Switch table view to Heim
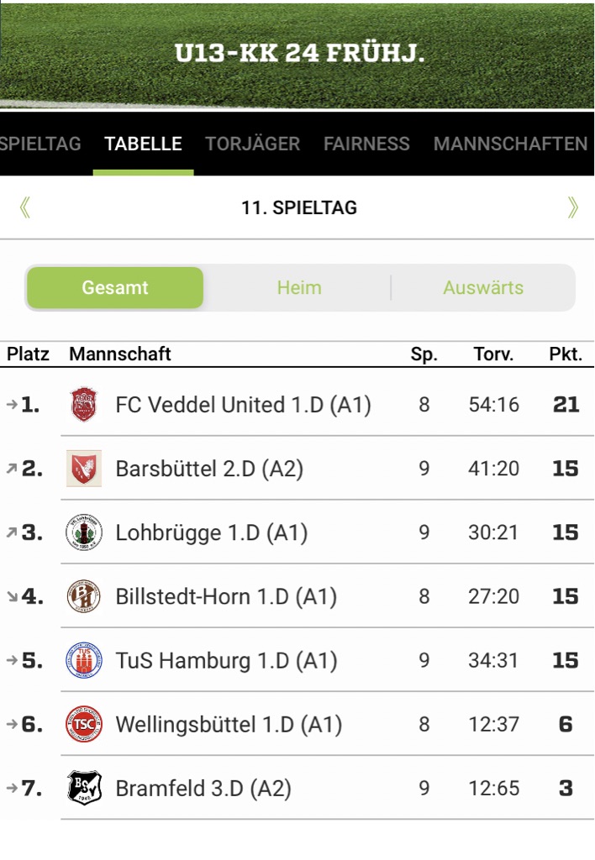This screenshot has height=860, width=595. point(299,288)
